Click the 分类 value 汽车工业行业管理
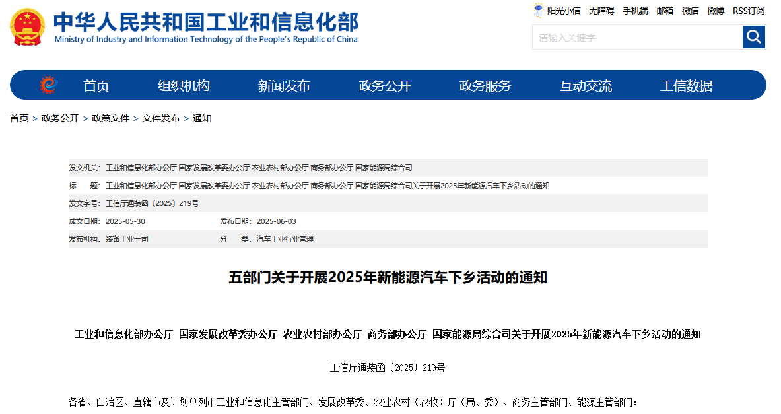The image size is (781, 414). point(285,239)
